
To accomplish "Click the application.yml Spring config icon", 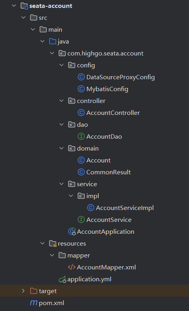I will tap(63, 279).
